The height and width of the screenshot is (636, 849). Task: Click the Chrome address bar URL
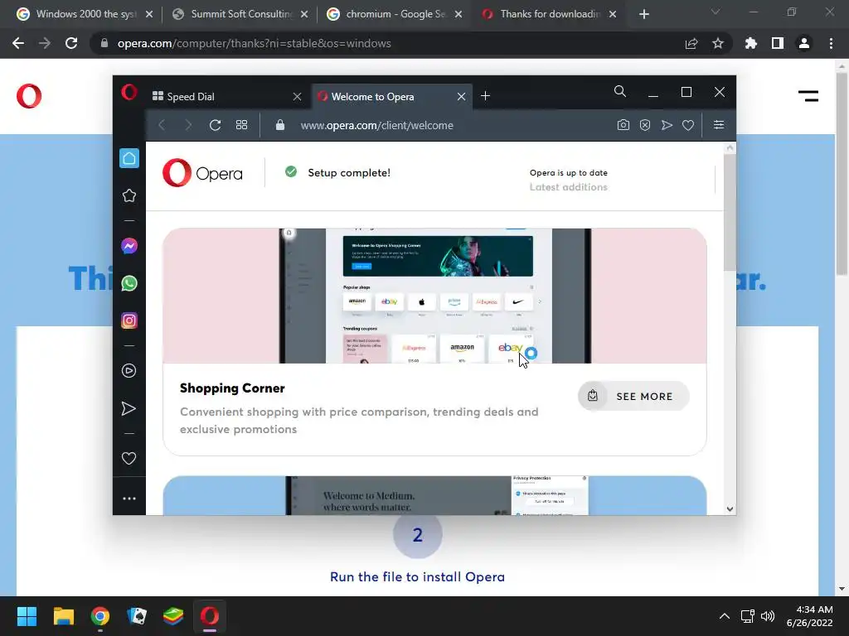pos(254,43)
